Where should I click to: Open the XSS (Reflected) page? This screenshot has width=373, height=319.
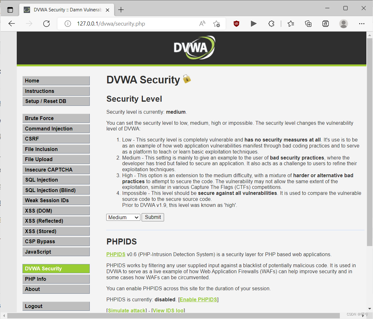pos(56,221)
